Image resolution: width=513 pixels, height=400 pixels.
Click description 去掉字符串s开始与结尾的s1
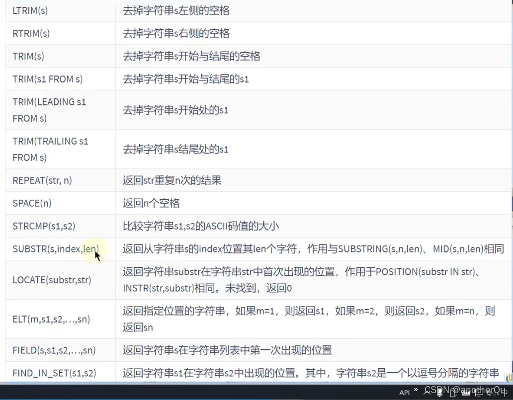[186, 79]
